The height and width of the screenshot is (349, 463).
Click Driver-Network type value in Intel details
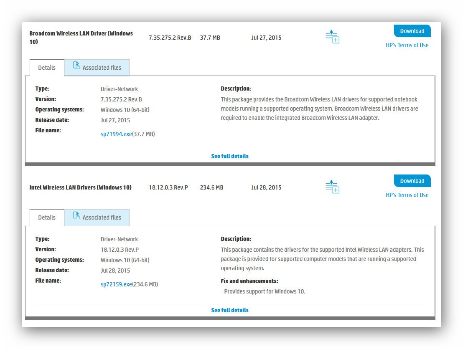119,239
